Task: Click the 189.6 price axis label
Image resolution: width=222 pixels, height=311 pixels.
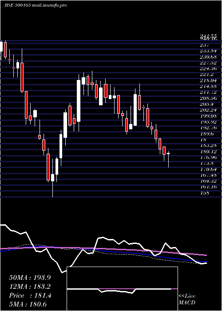Action: [x=206, y=134]
